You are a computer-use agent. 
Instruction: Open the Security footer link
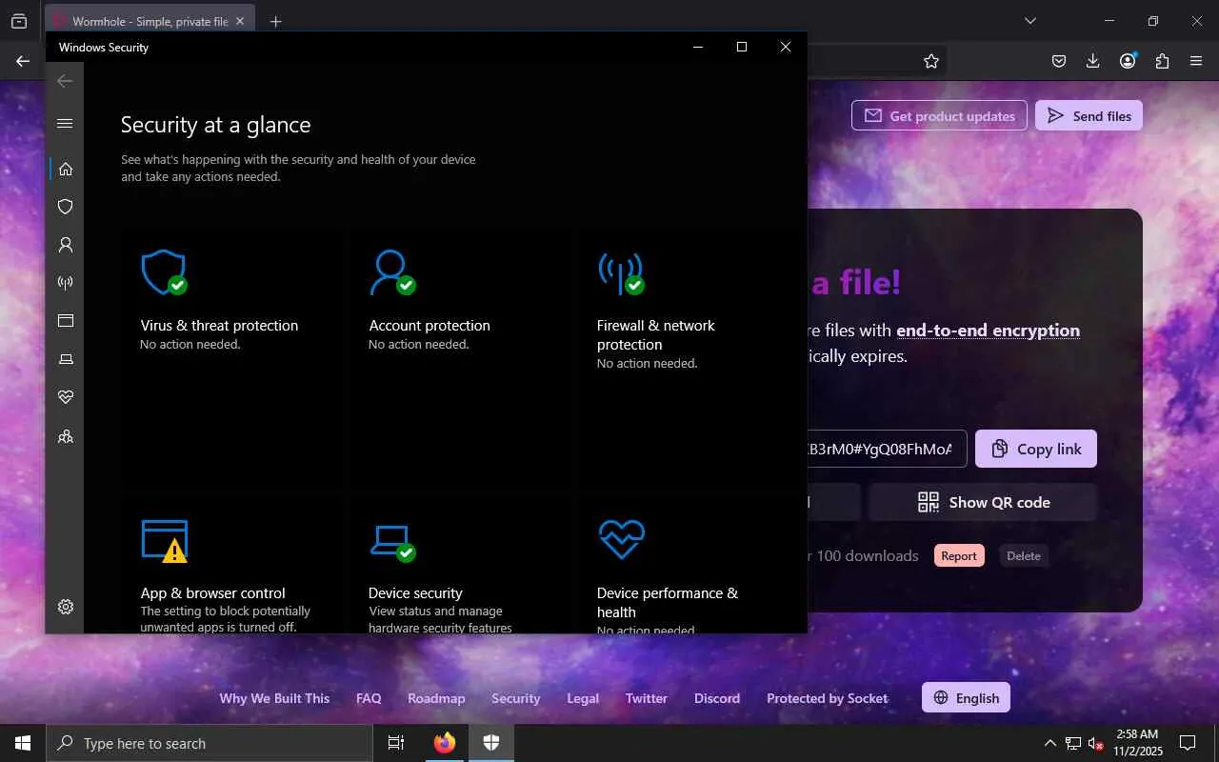click(x=516, y=698)
